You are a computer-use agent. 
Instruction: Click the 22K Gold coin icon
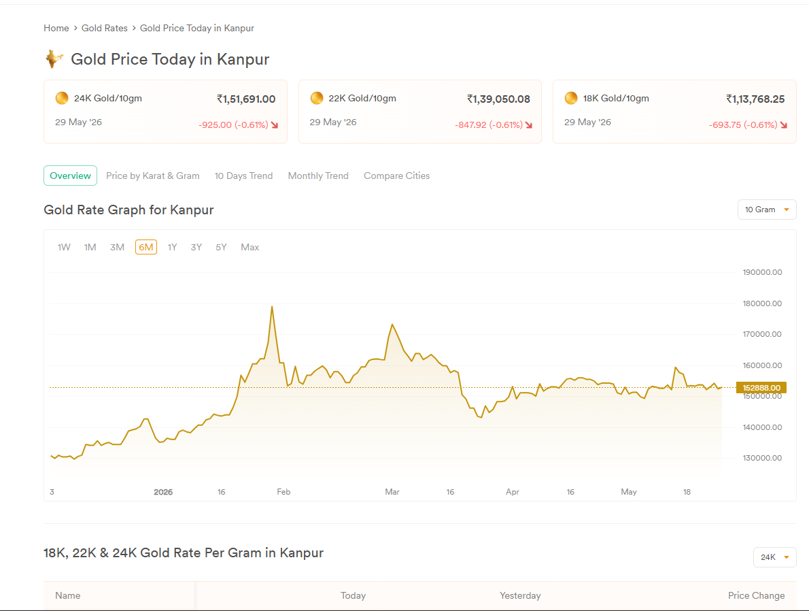tap(317, 98)
